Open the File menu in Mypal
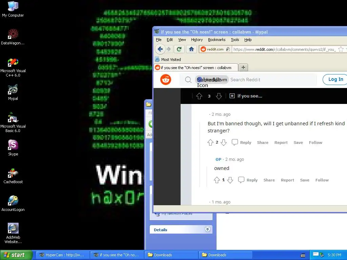Screen dimensions: 347x260 pyautogui.click(x=159, y=40)
